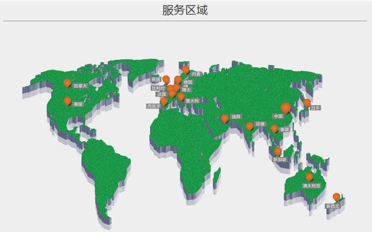The height and width of the screenshot is (232, 372).
Task: Click the map pin above 加拿大
Action: (x=67, y=83)
